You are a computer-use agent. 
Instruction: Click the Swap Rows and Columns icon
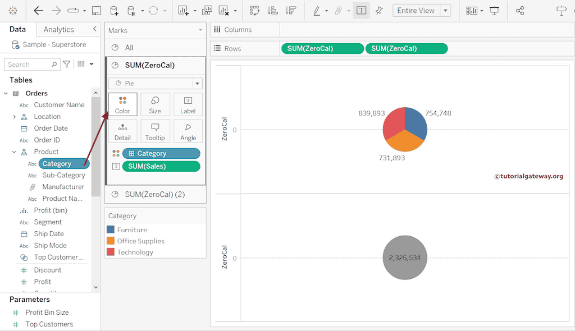254,11
